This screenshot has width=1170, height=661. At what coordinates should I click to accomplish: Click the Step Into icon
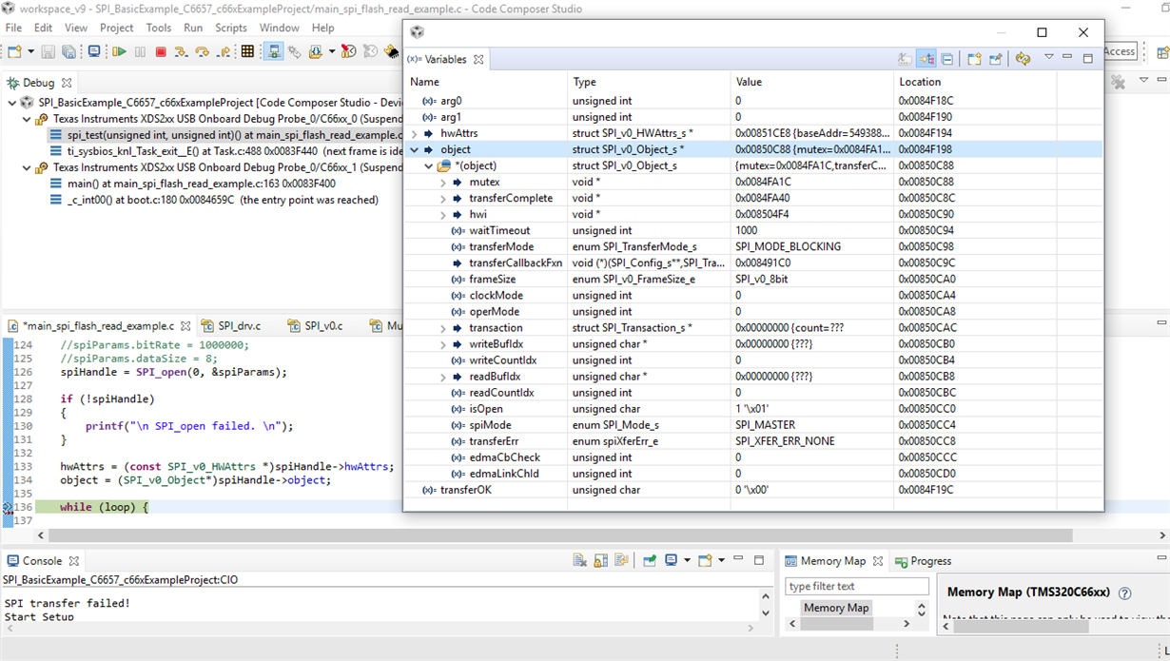pyautogui.click(x=181, y=52)
